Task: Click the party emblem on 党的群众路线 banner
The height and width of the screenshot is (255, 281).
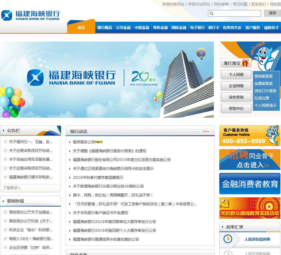Action: coord(225,203)
